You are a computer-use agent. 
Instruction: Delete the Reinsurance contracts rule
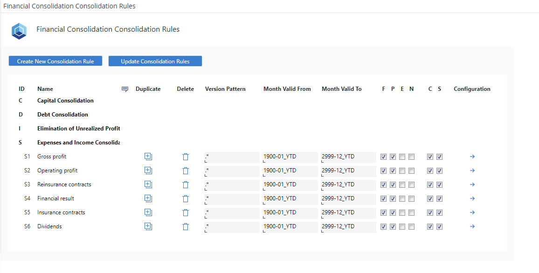[x=185, y=184]
